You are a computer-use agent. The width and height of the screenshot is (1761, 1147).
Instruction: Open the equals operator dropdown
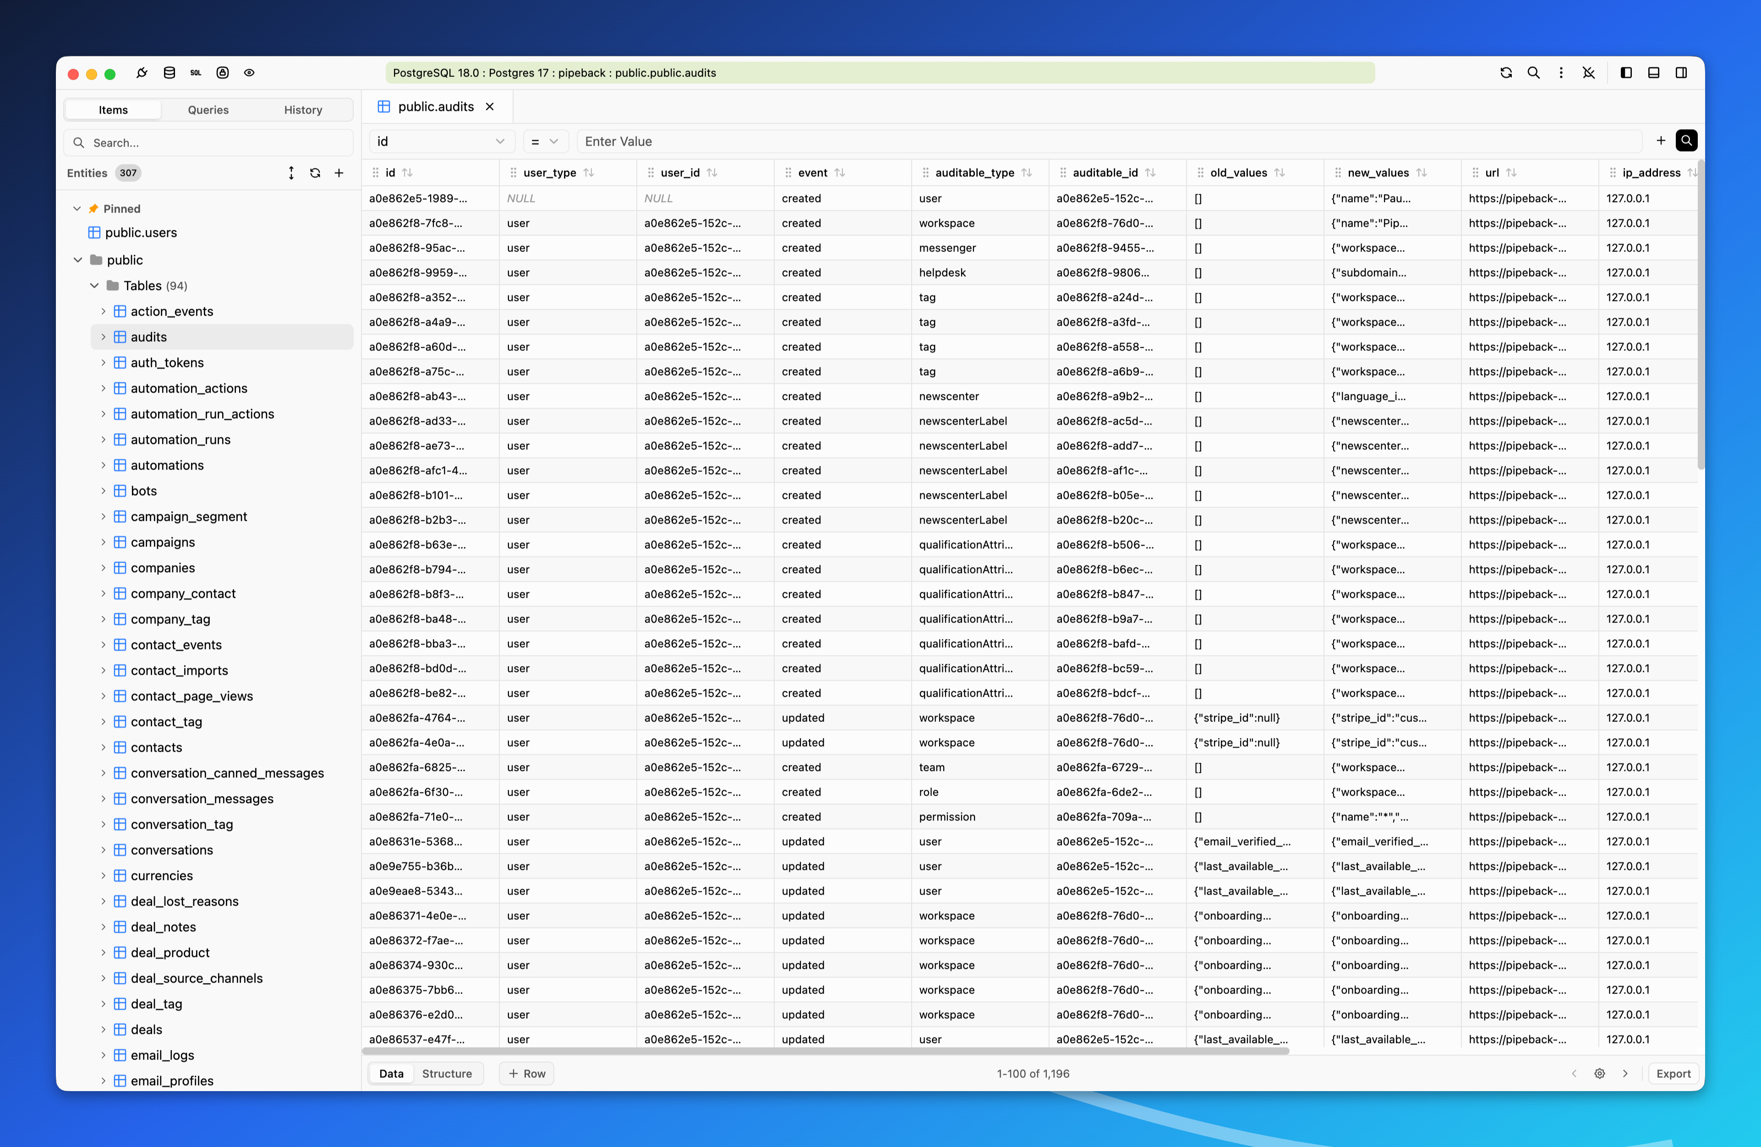click(x=545, y=142)
